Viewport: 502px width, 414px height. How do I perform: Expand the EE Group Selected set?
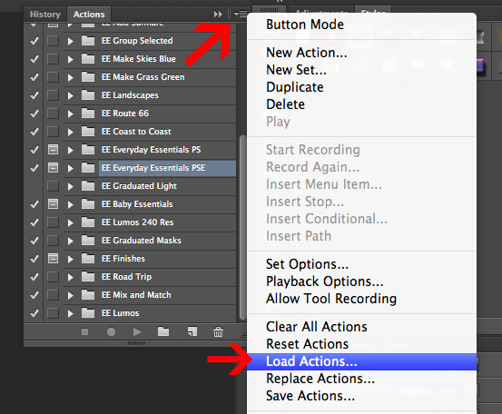click(71, 41)
